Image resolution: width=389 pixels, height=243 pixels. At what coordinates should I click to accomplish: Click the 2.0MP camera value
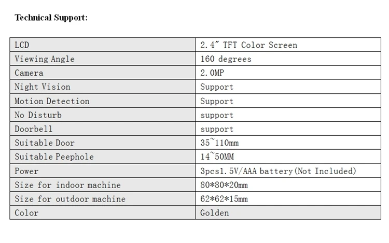pos(212,73)
